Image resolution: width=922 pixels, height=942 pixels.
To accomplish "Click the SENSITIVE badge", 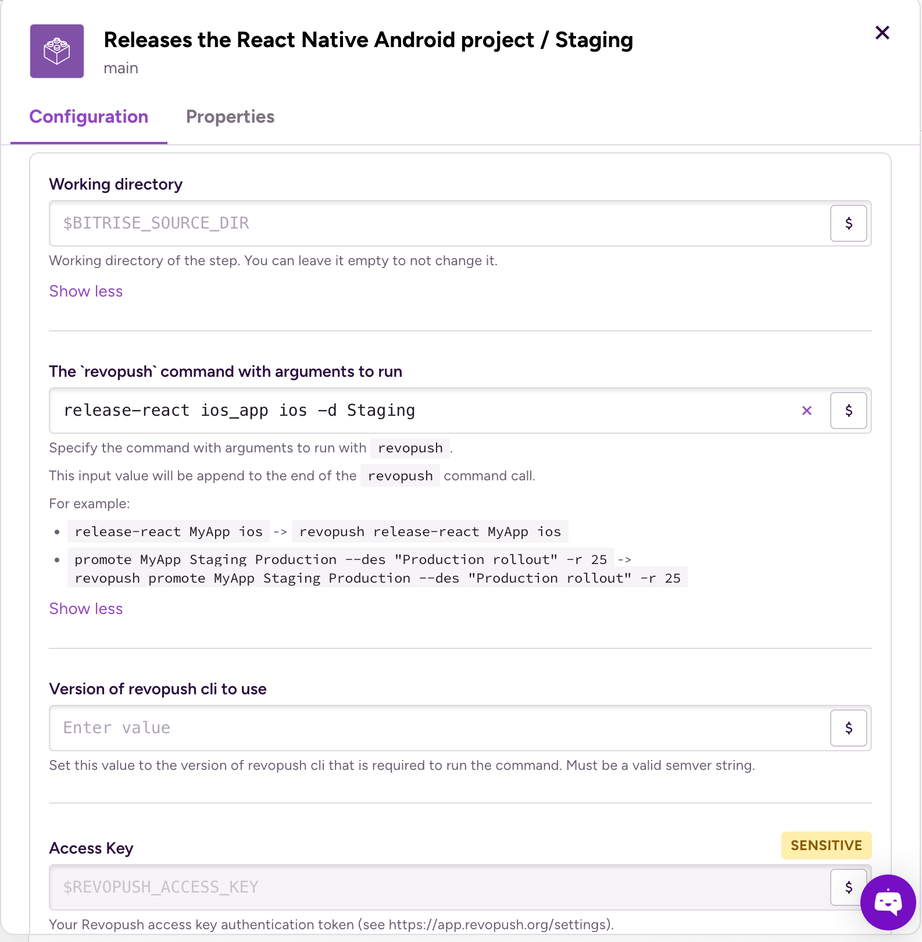I will [825, 845].
